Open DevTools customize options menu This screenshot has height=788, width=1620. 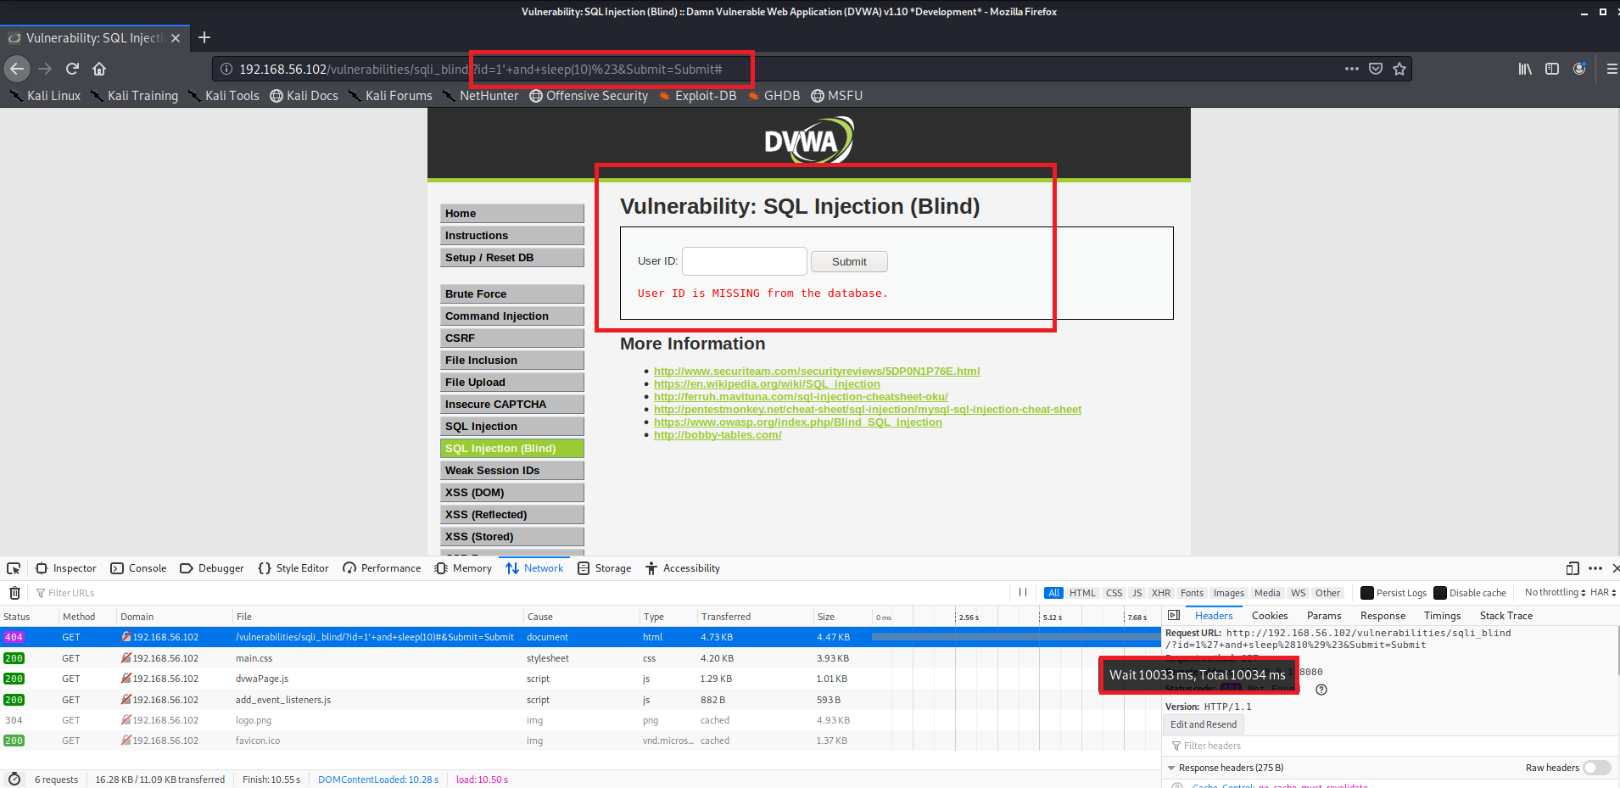tap(1595, 568)
